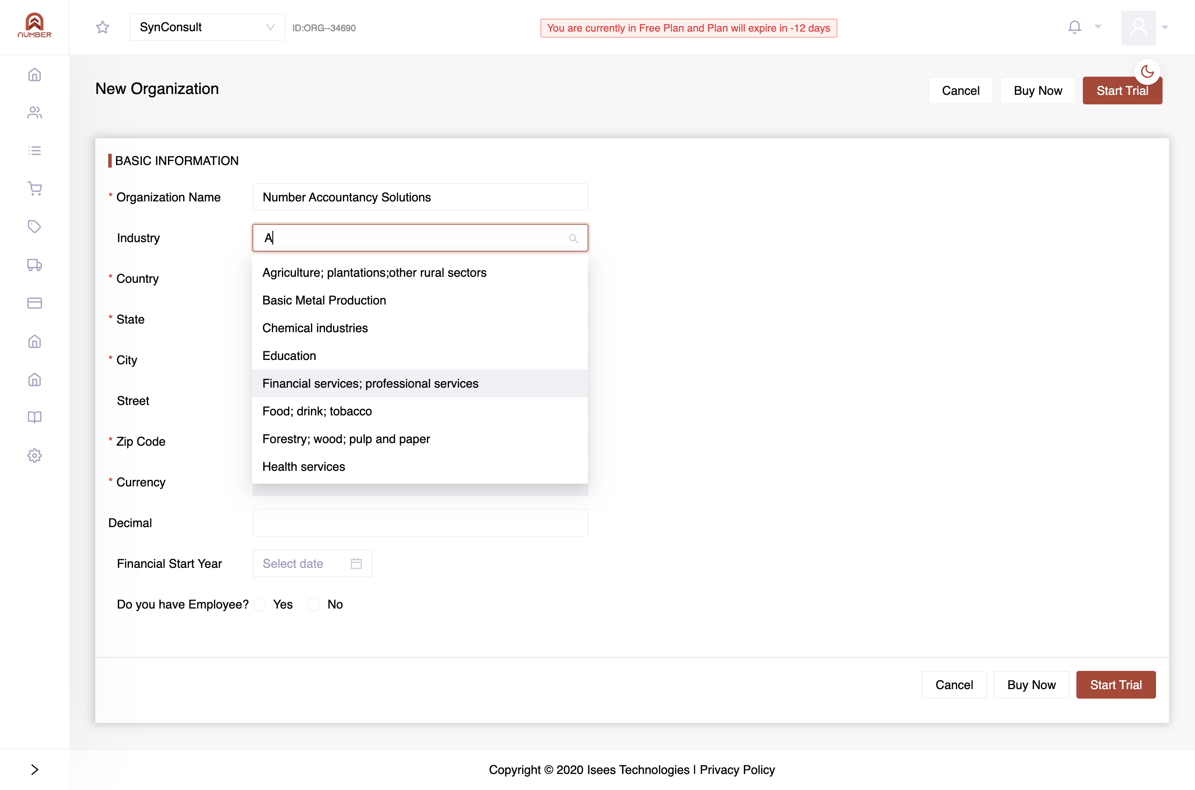Open the list icon in sidebar

[x=34, y=151]
